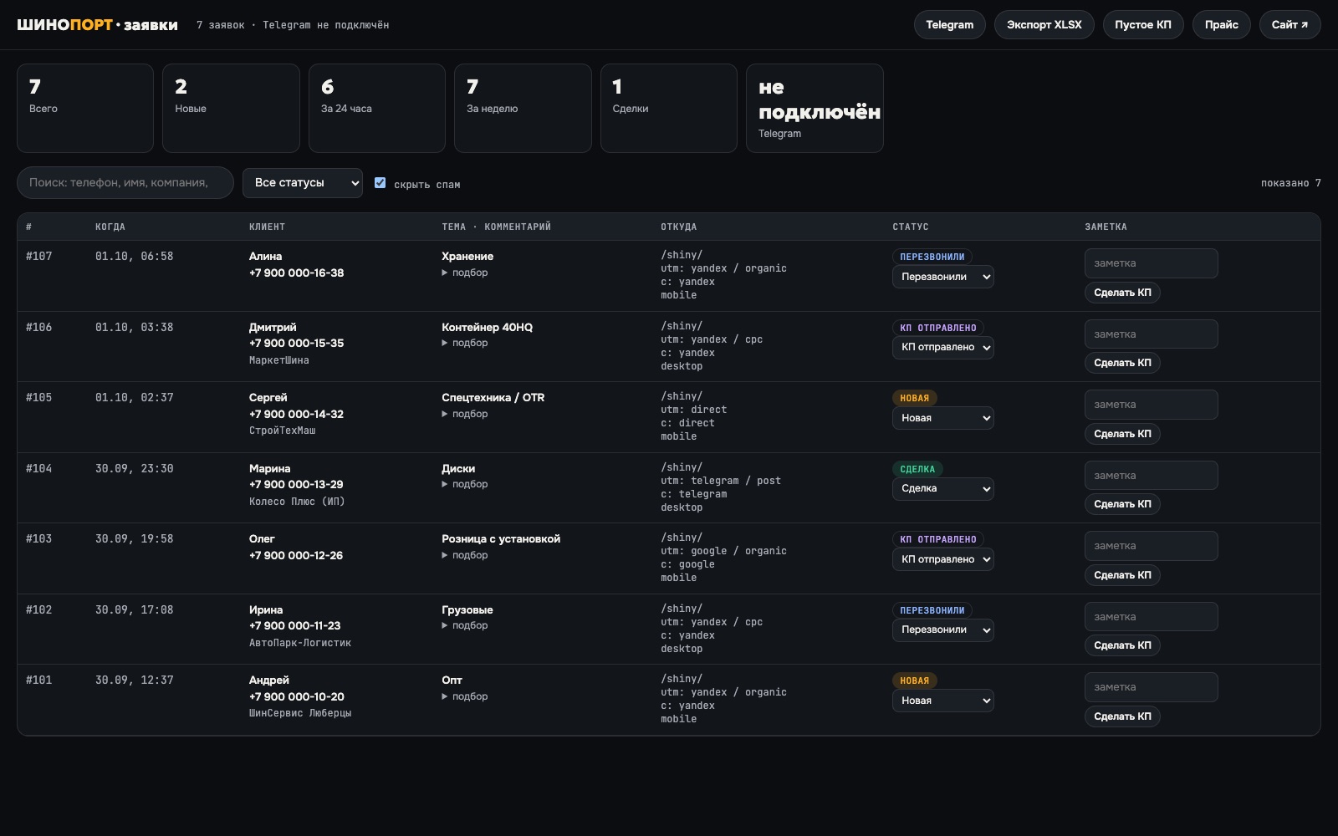Click the 'КОГДА' column header
Viewport: 1338px width, 836px height.
pyautogui.click(x=110, y=227)
